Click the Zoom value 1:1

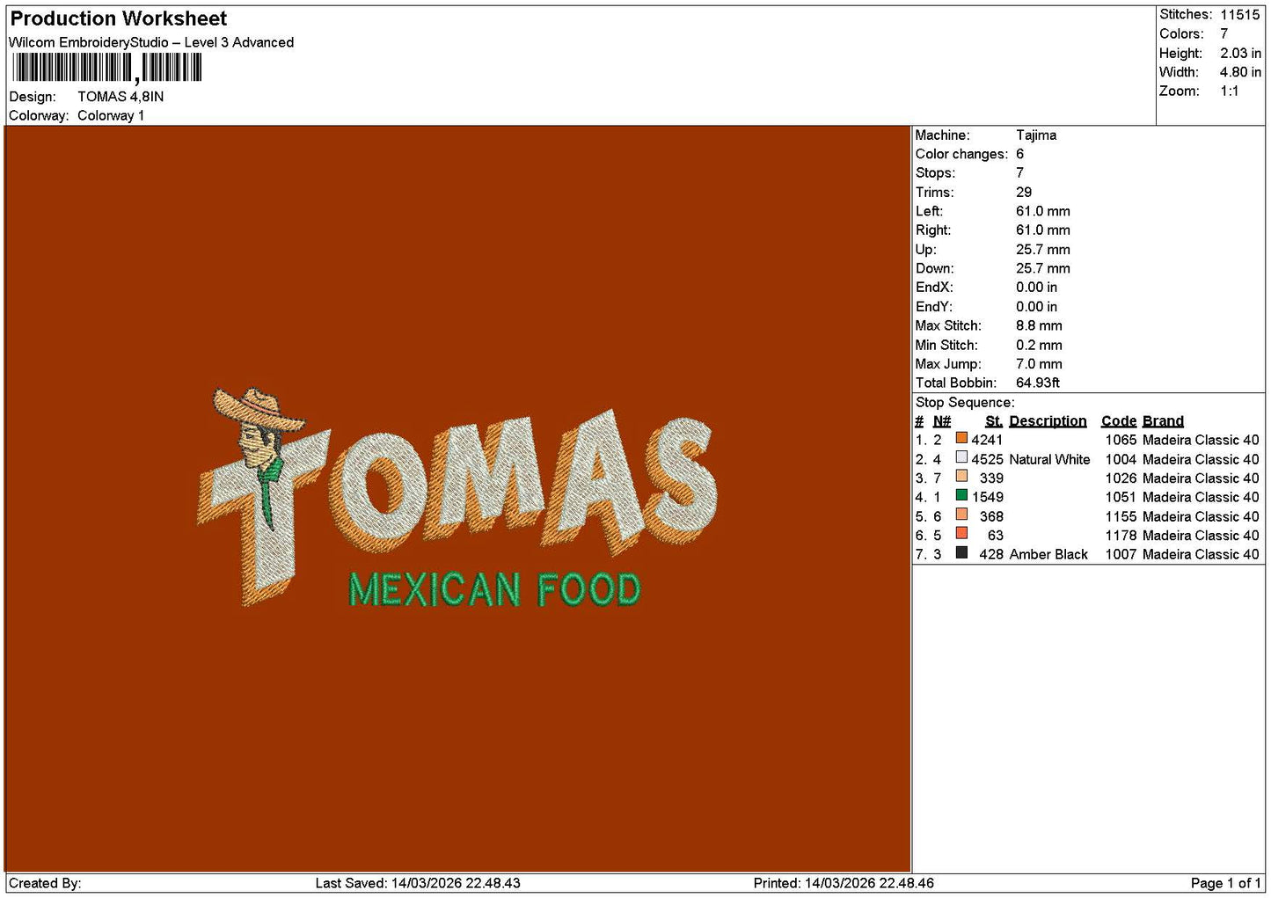(1229, 91)
